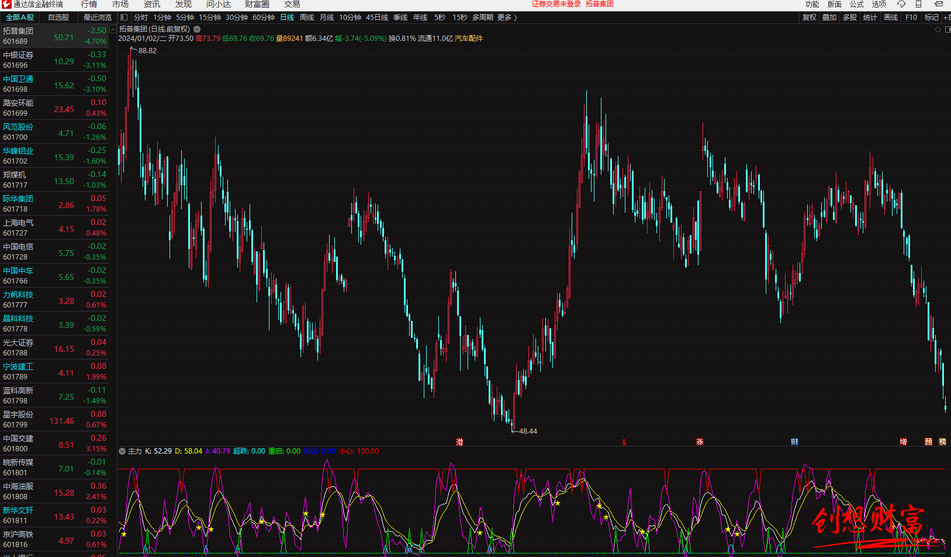The width and height of the screenshot is (951, 557).
Task: Switch to 最近浏览 tab
Action: 98,18
